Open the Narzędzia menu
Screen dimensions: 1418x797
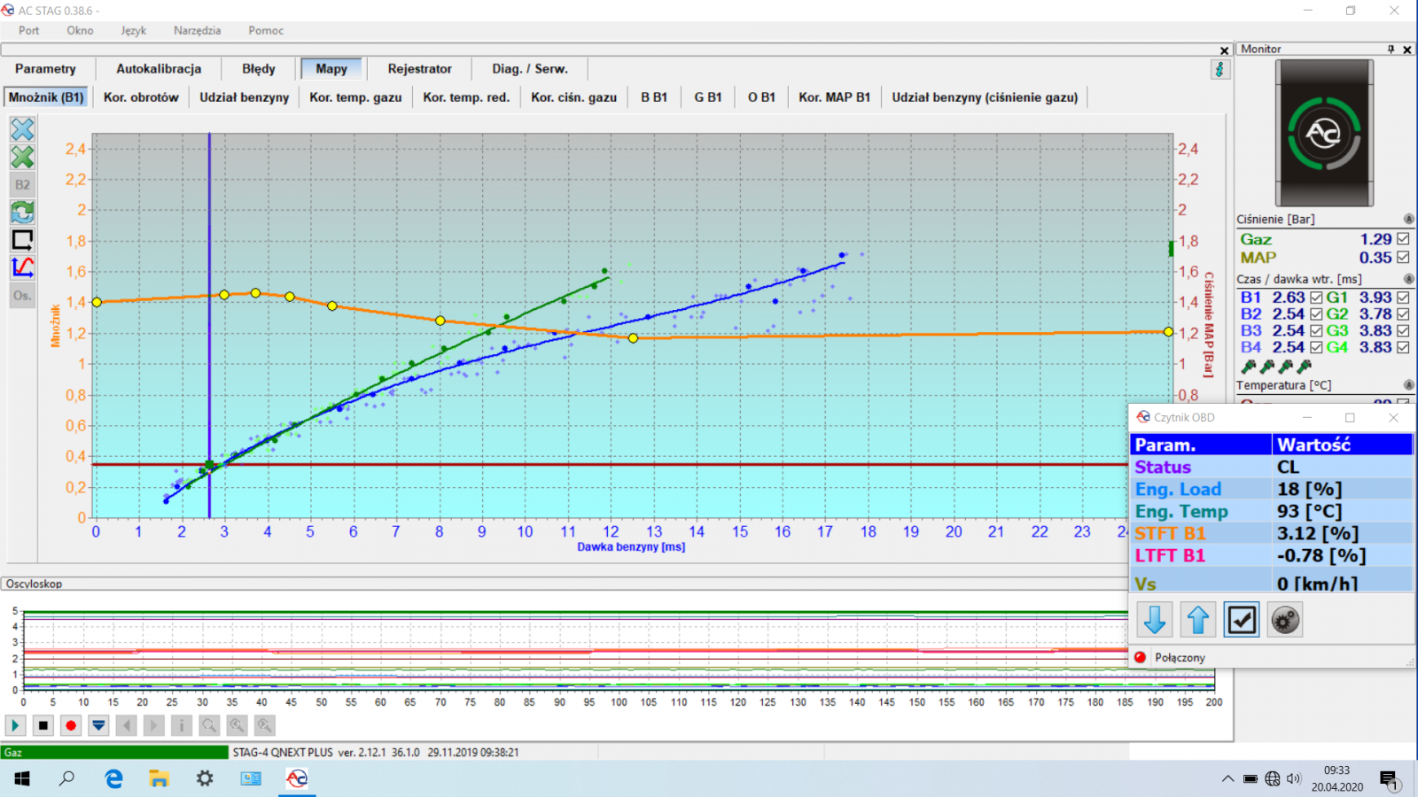point(197,30)
